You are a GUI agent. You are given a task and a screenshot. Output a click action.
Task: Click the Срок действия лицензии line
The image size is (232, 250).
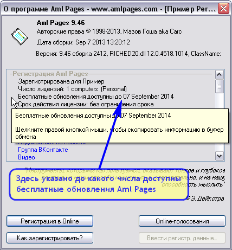coord(86,104)
